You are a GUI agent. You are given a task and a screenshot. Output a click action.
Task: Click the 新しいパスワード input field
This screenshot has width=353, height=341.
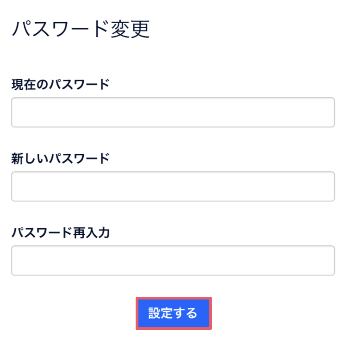click(173, 186)
